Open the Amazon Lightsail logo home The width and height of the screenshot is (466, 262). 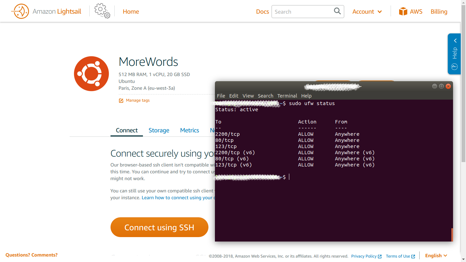(x=46, y=11)
